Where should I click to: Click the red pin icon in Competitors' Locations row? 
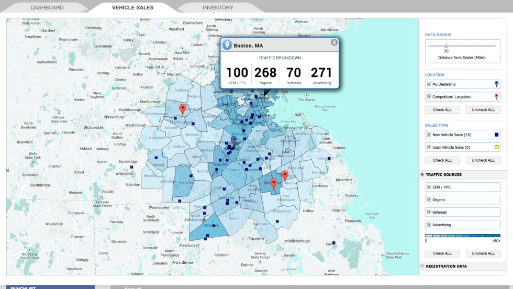coord(496,97)
